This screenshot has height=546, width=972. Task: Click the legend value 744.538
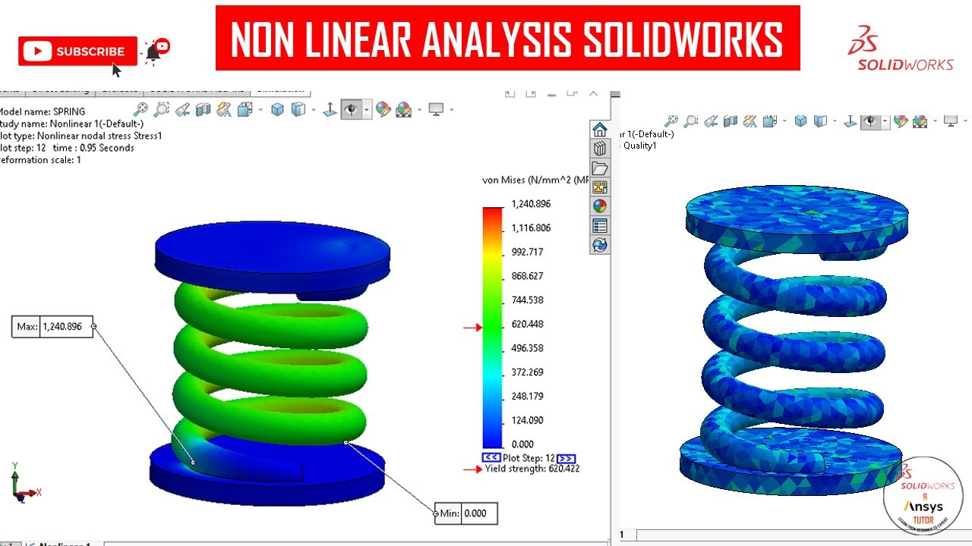tap(526, 300)
